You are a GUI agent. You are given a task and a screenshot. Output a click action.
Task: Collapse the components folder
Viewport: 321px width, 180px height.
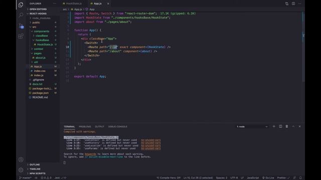42,31
